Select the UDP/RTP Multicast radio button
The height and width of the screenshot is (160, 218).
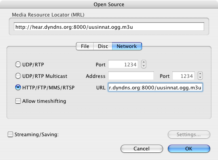coord(18,76)
